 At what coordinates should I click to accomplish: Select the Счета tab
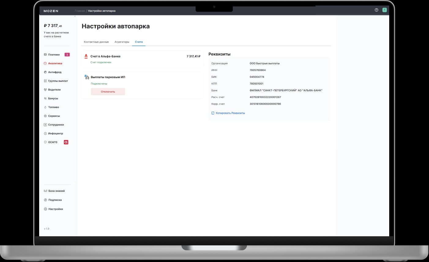click(x=139, y=42)
